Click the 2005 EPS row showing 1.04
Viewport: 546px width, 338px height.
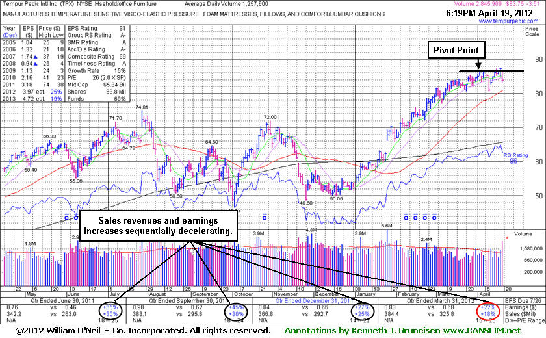(x=33, y=42)
